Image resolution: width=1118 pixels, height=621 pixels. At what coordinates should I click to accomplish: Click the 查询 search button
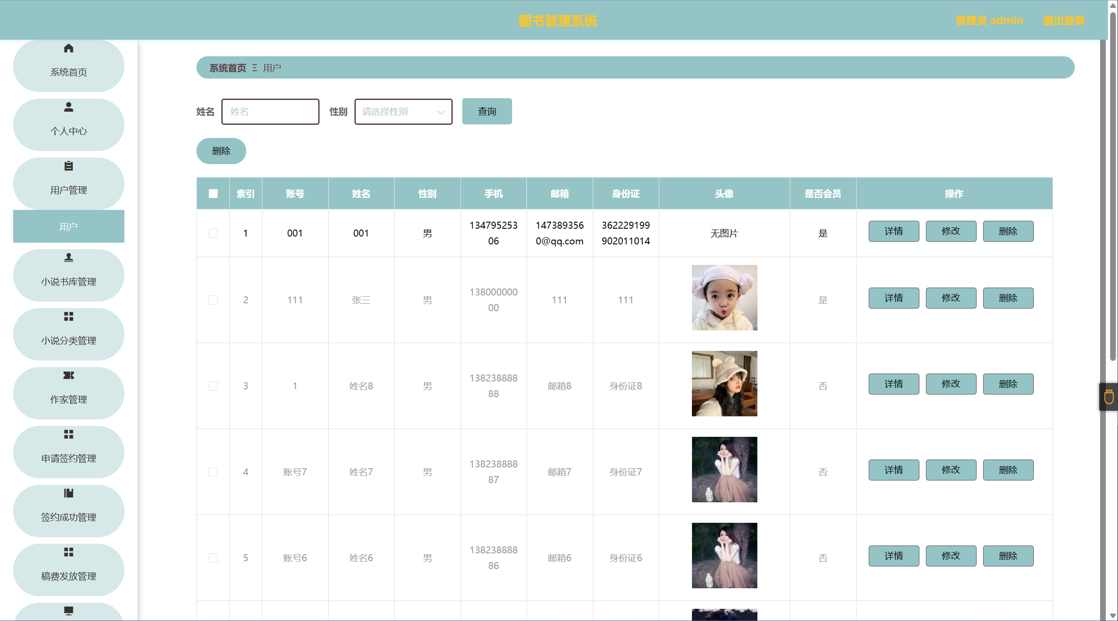487,112
